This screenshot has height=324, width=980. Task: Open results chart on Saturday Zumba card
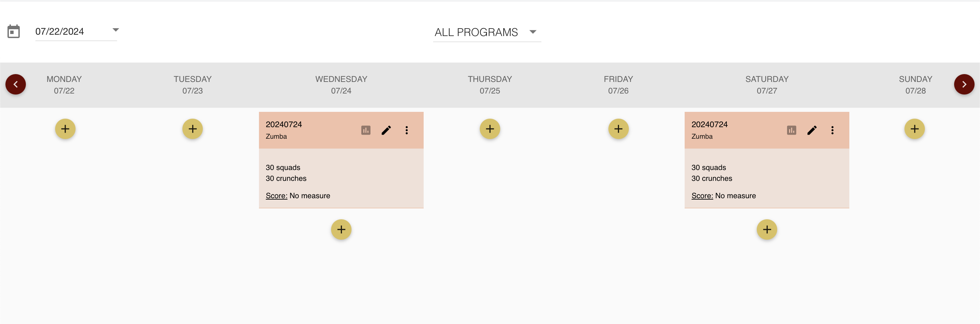click(x=791, y=131)
